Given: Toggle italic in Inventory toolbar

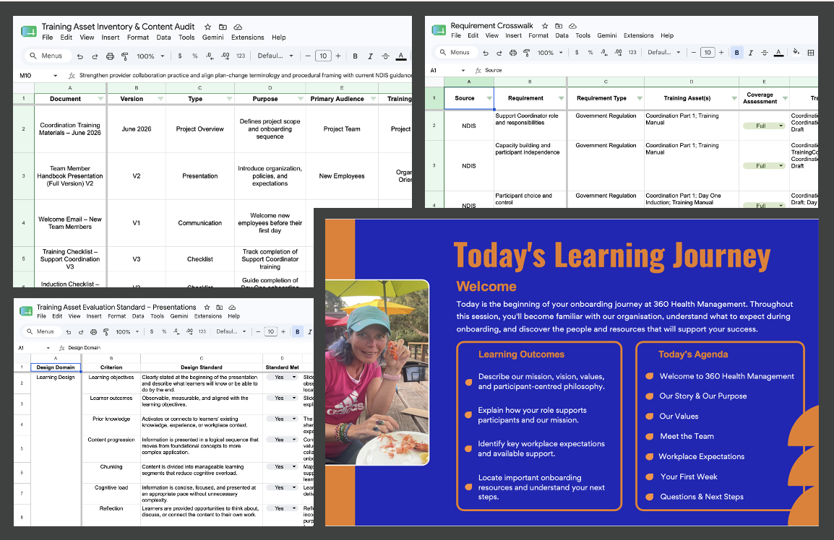Looking at the screenshot, I should 370,56.
